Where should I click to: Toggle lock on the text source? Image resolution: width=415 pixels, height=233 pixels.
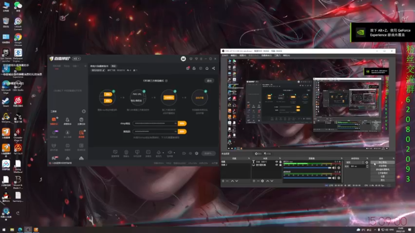pos(280,162)
